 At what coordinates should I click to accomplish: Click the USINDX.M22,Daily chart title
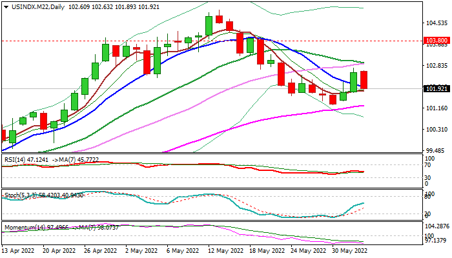(29, 5)
